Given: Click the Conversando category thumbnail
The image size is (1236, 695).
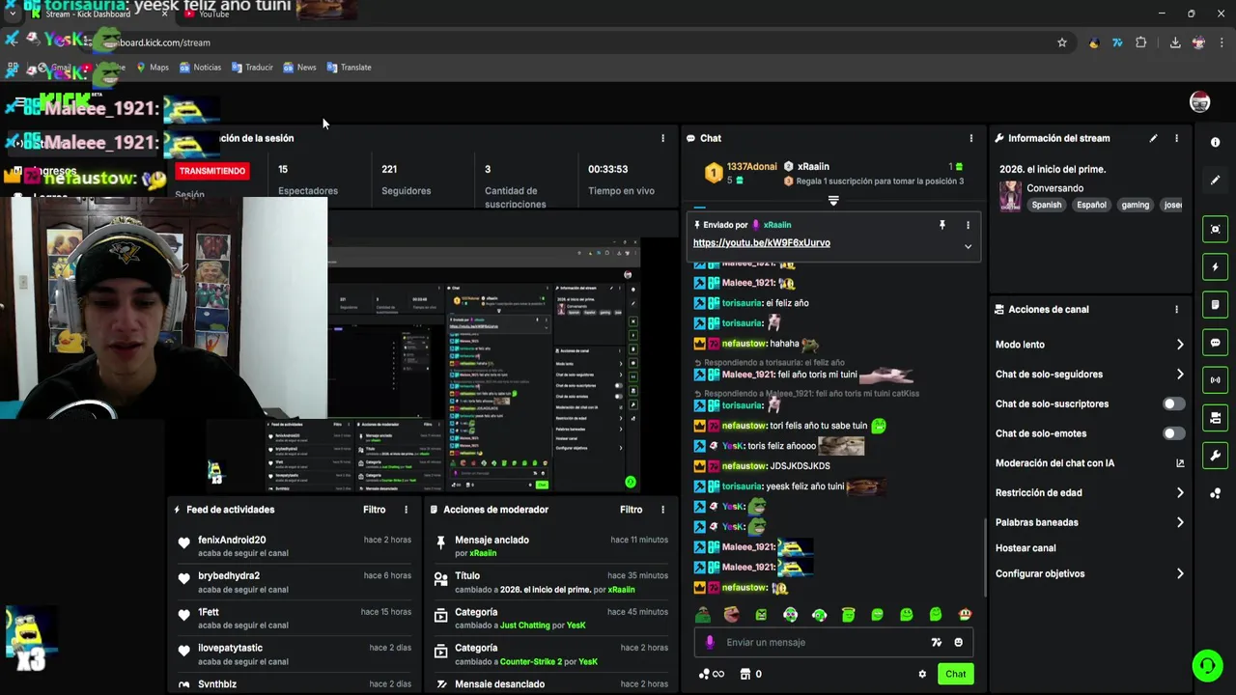Looking at the screenshot, I should (x=1010, y=196).
